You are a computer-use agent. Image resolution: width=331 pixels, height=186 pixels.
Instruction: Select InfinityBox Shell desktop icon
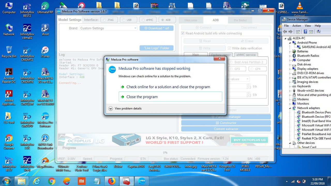(x=27, y=164)
